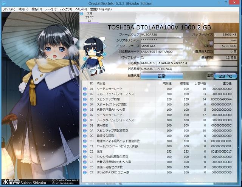Click status icon for スループットパフォーマンス row
Screen dimensions: 242x187
[85, 94]
